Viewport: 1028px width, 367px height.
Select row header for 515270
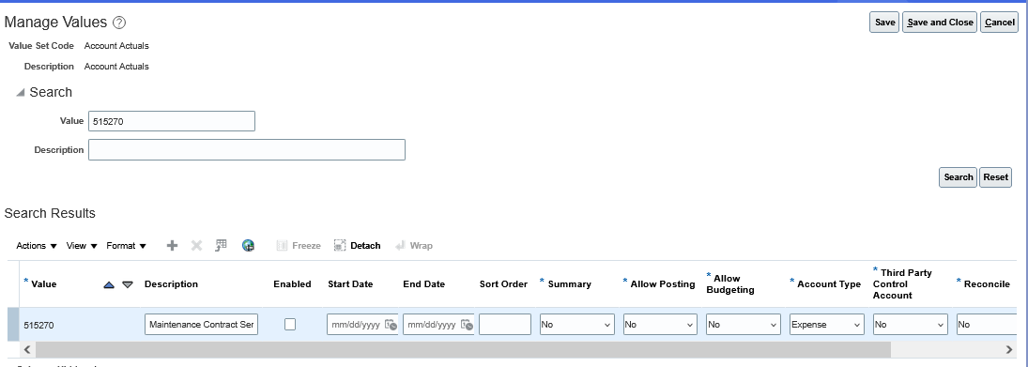[13, 325]
